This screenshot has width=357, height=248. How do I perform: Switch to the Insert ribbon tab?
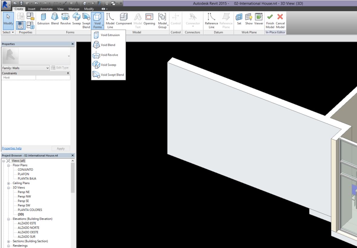[31, 9]
